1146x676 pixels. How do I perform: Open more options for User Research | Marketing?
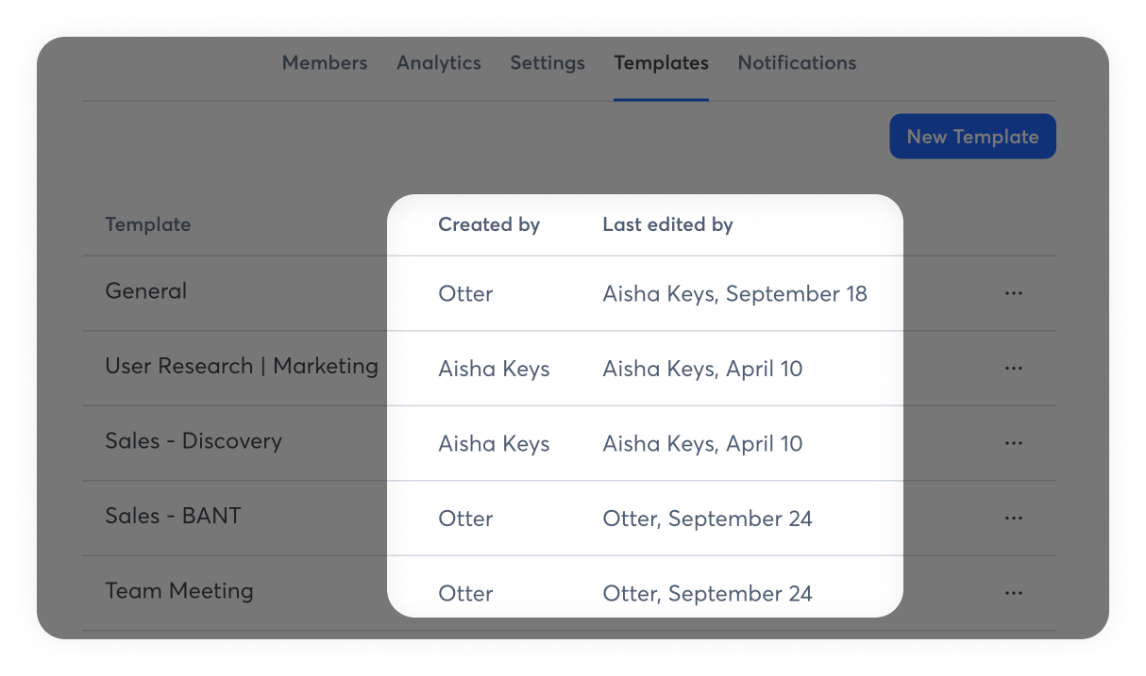[1014, 369]
